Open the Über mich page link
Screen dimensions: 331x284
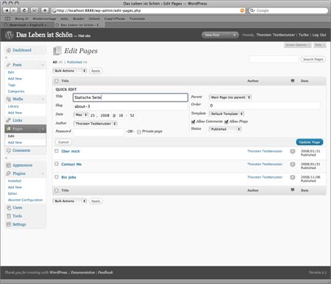71,151
